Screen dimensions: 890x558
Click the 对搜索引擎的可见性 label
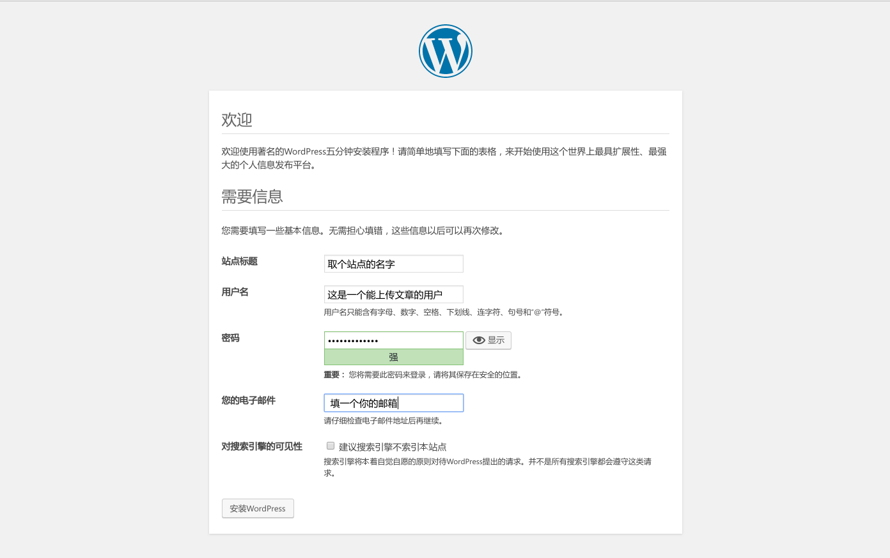tap(262, 446)
